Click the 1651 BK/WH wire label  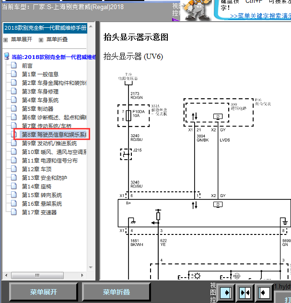click(x=137, y=243)
